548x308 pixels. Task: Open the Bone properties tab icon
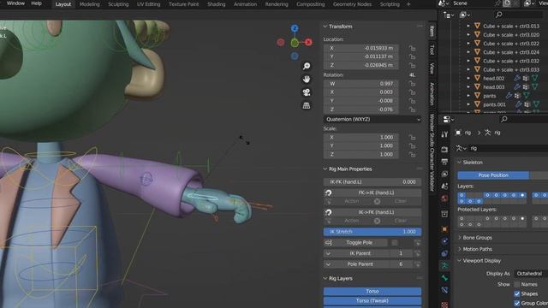(444, 278)
